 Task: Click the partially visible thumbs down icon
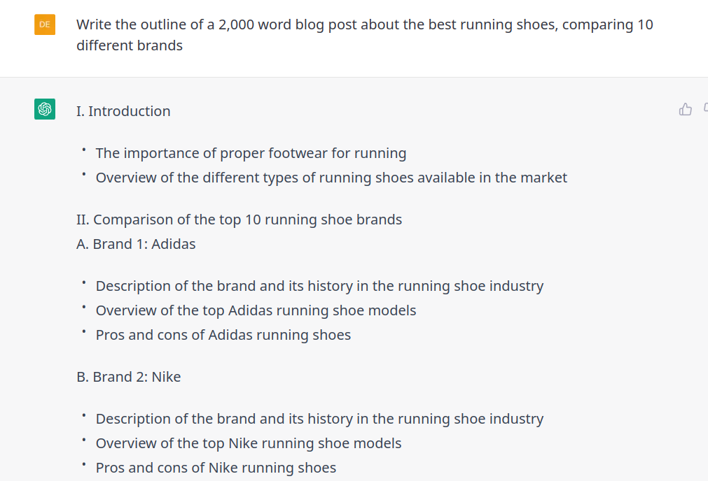coord(706,108)
